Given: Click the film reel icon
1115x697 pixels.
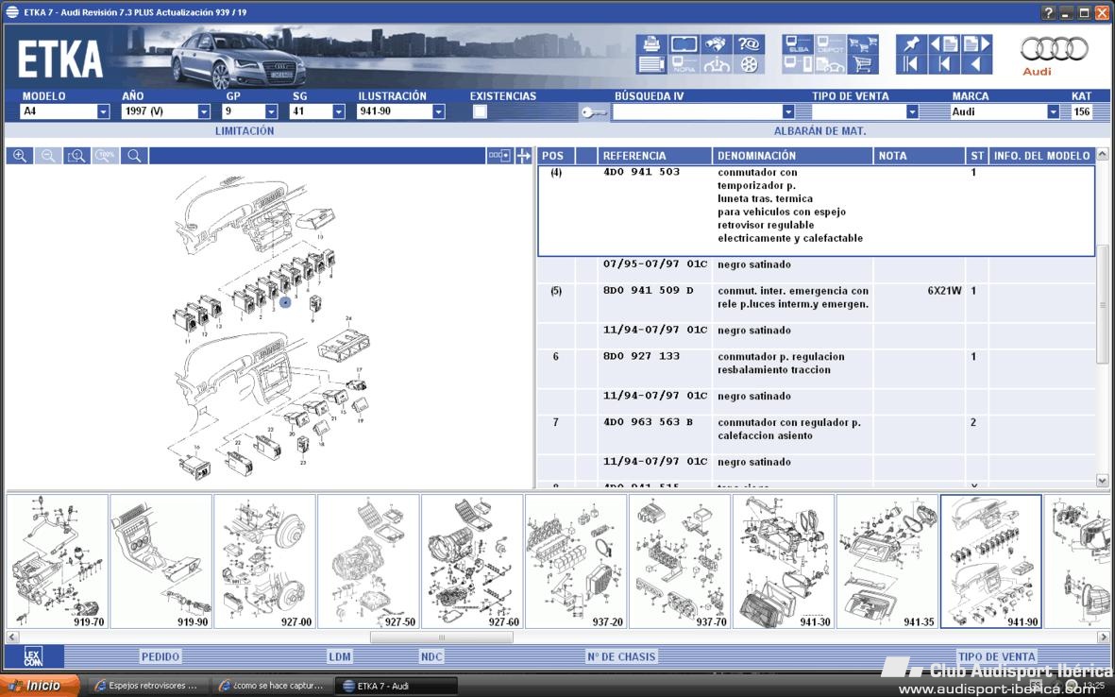Looking at the screenshot, I should pos(749,65).
